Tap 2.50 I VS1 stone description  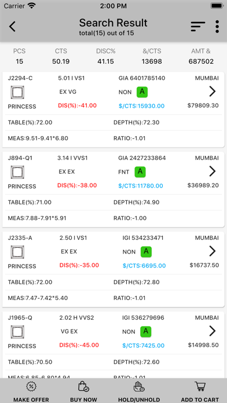74,238
